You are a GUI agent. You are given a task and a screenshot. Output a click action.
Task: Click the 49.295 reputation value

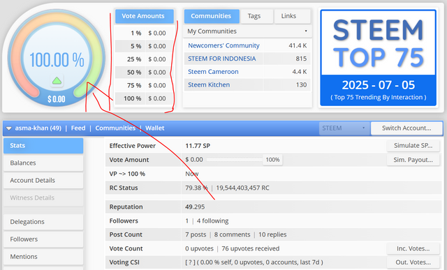(x=195, y=207)
